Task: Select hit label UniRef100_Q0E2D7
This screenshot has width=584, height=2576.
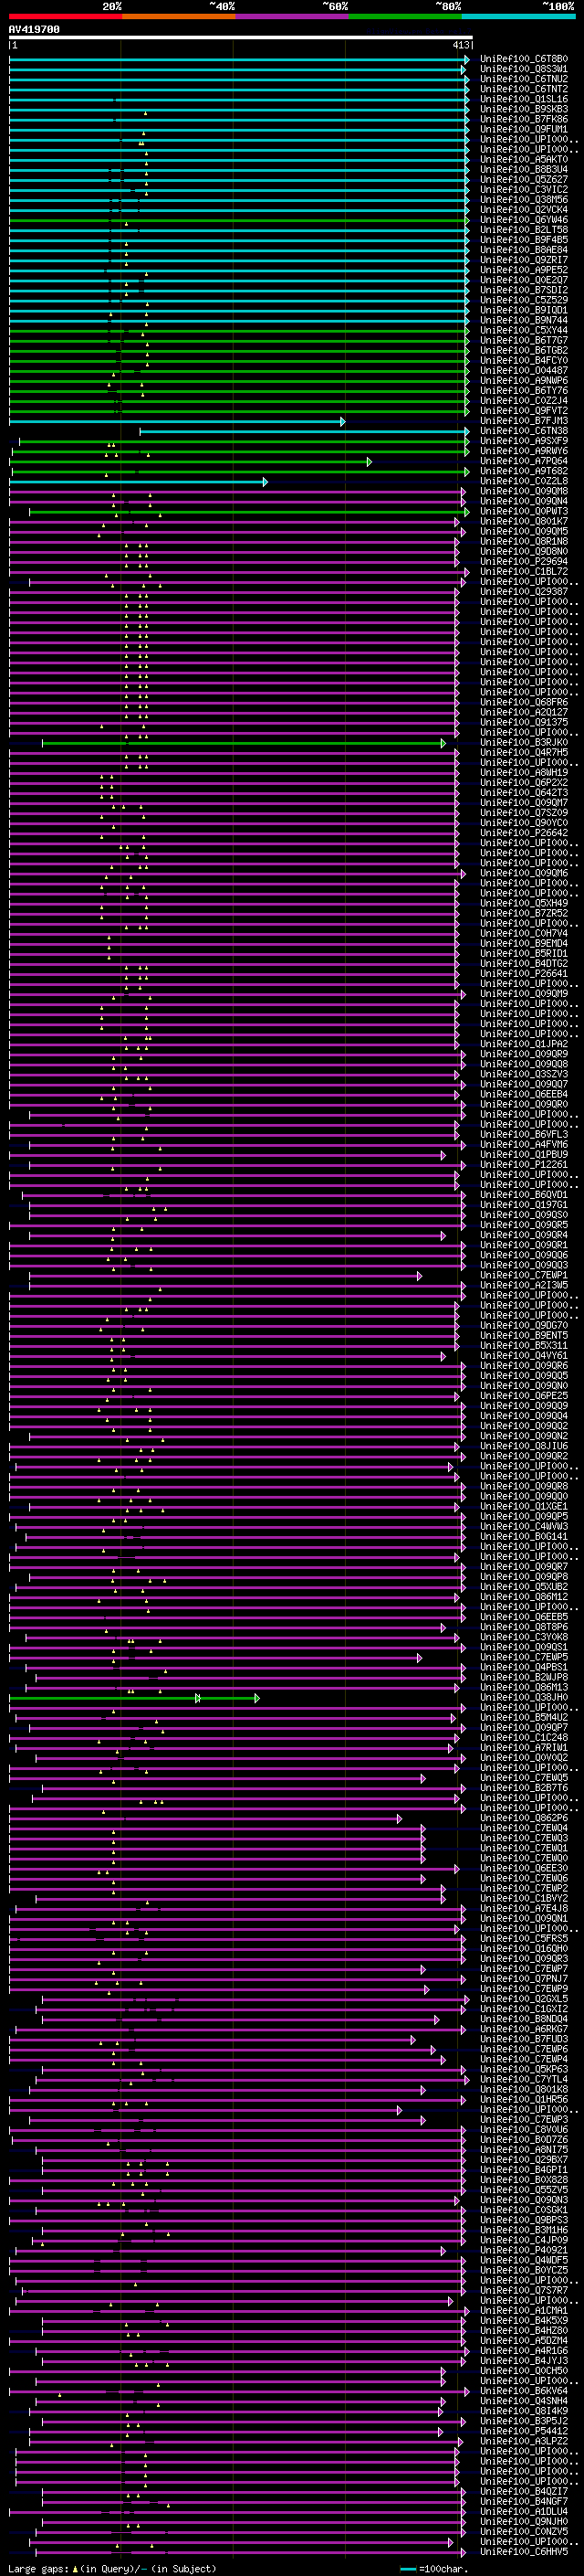Action: [524, 280]
